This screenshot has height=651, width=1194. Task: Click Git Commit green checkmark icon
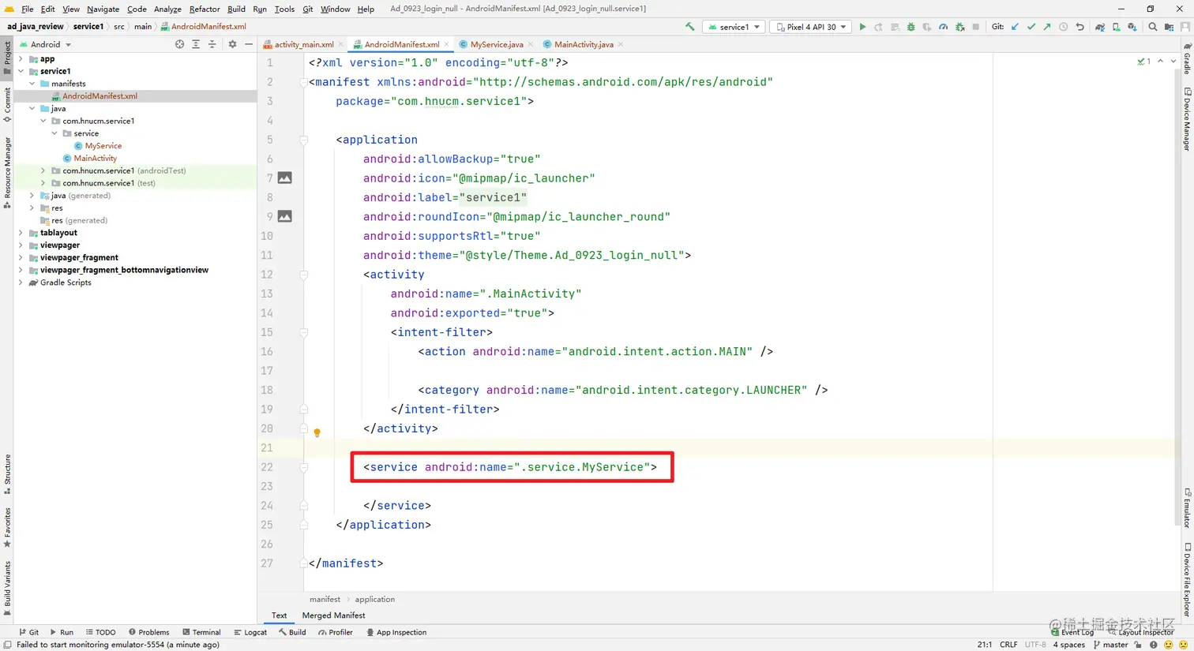1031,27
